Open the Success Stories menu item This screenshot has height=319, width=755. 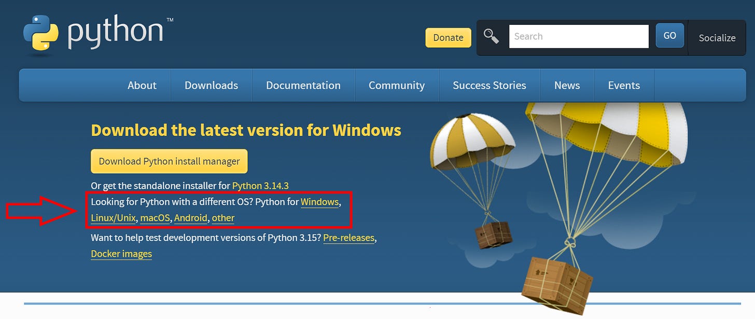(490, 86)
